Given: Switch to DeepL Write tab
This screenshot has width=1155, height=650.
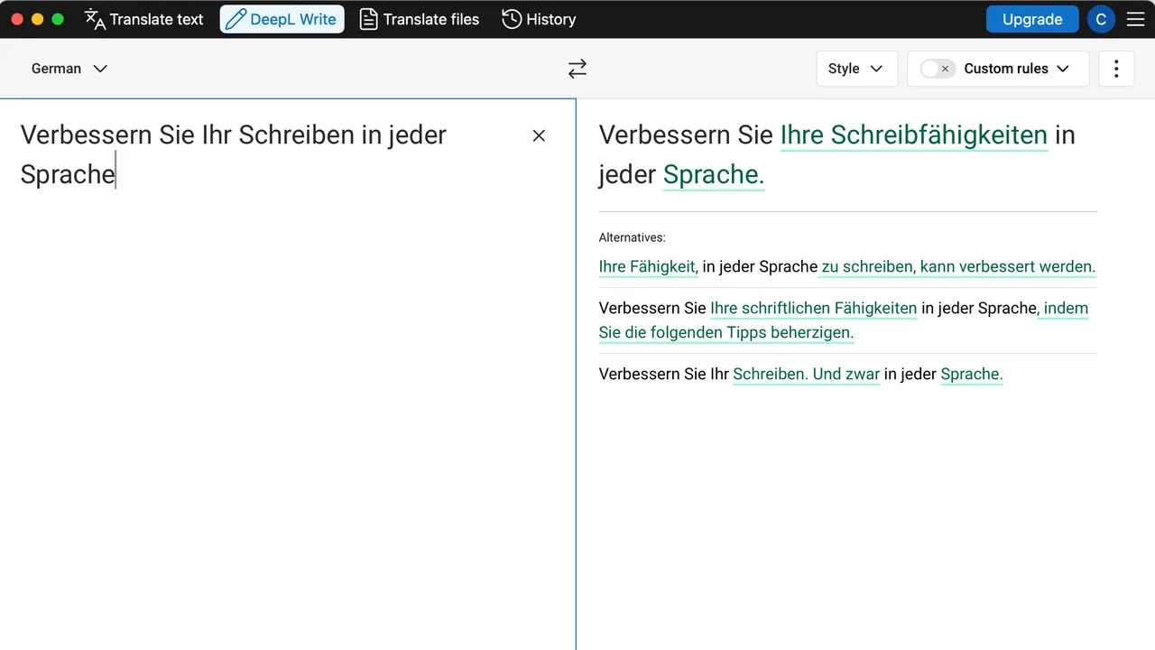Looking at the screenshot, I should click(282, 19).
